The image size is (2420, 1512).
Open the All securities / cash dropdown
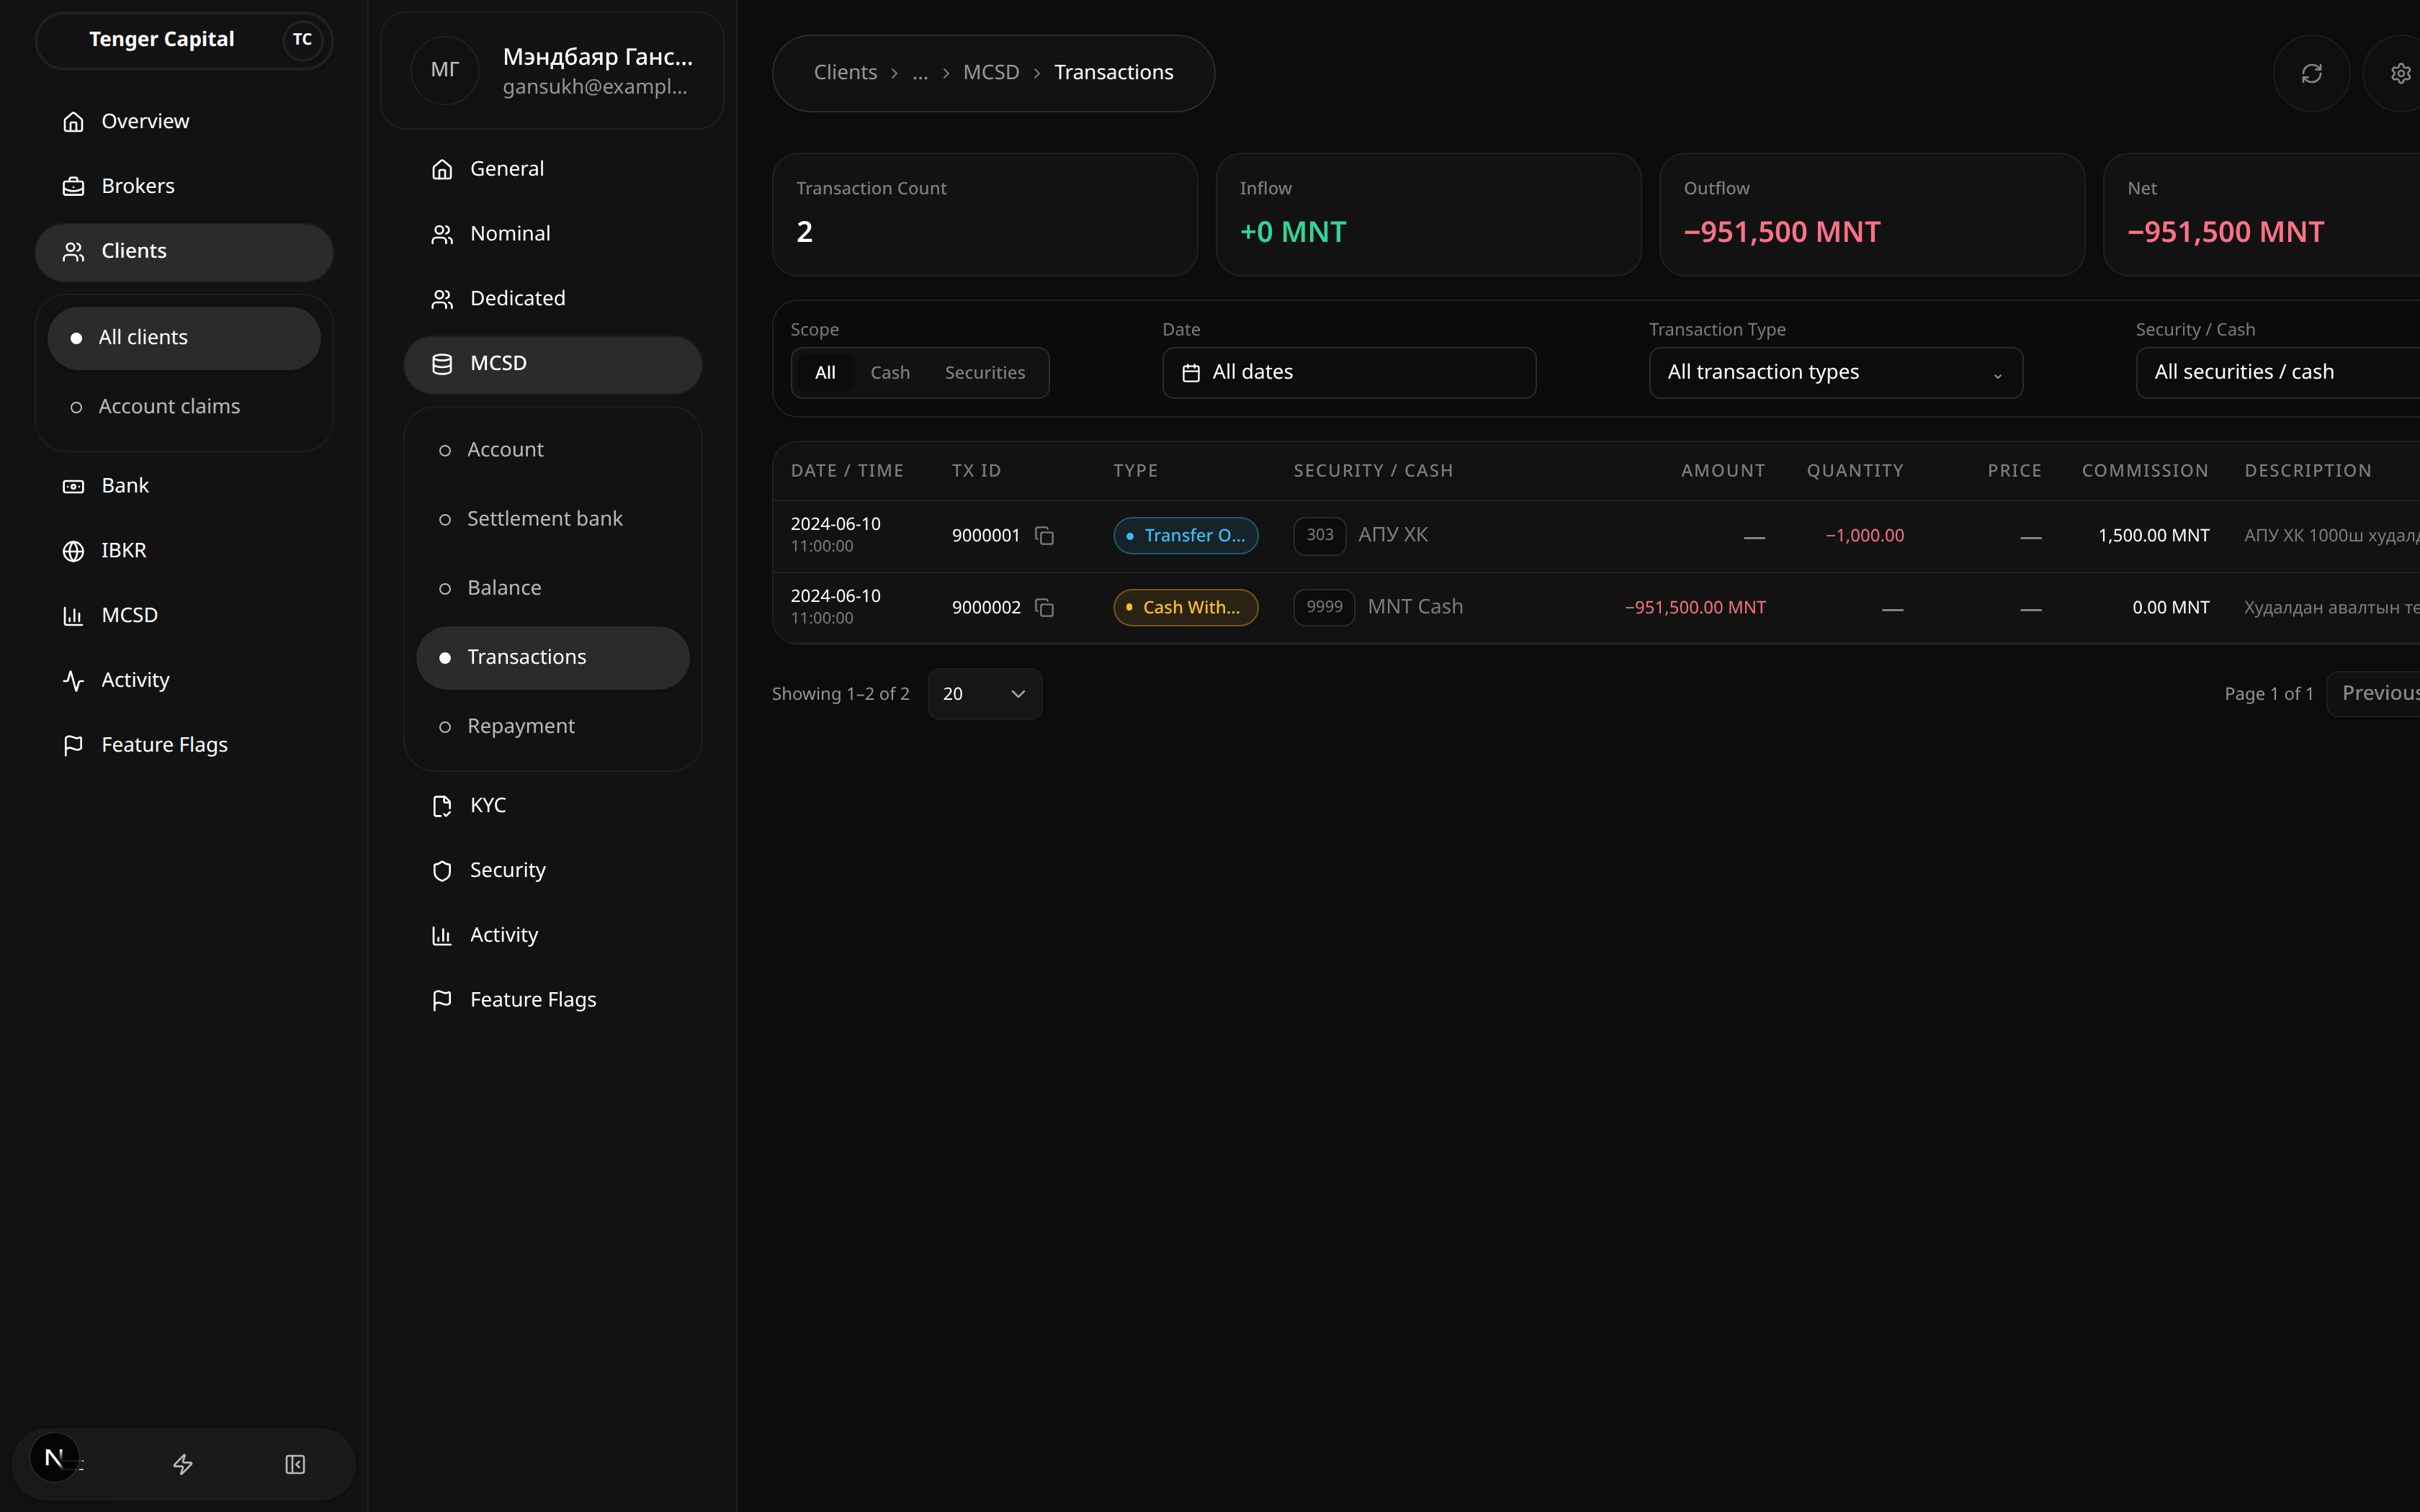coord(2278,373)
